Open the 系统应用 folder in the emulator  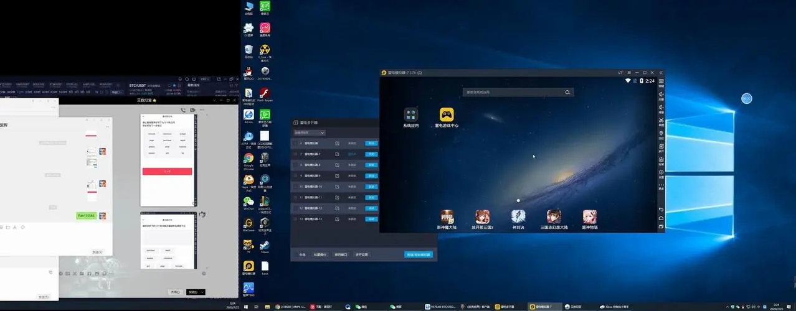point(410,115)
